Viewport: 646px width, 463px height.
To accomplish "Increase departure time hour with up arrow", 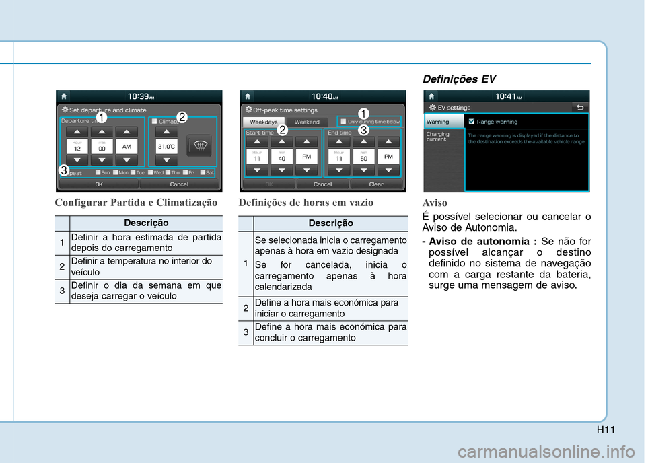I will [77, 132].
